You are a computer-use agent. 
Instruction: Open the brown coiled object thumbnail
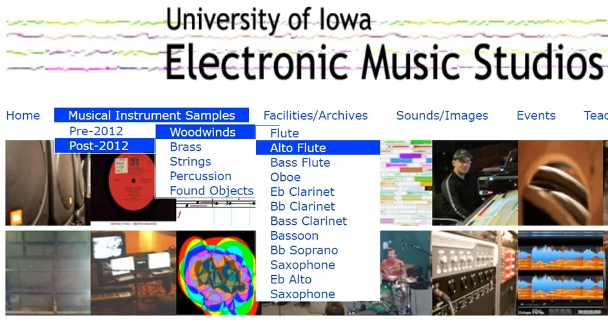pyautogui.click(x=561, y=183)
